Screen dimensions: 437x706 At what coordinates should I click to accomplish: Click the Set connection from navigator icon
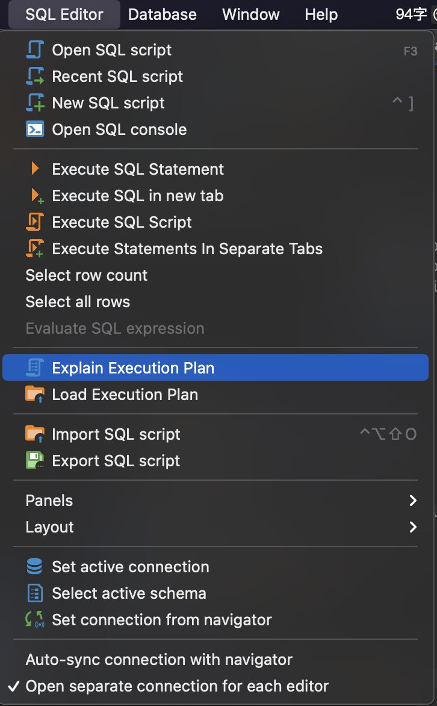coord(35,619)
